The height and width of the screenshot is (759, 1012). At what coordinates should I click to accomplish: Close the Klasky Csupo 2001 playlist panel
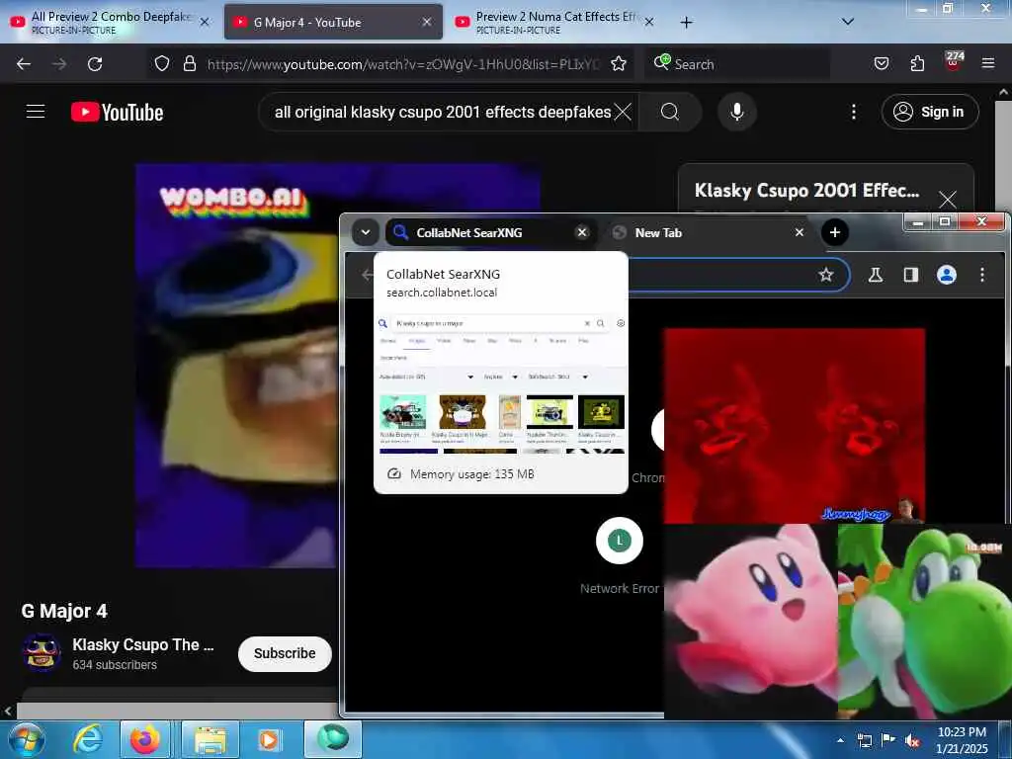pyautogui.click(x=947, y=199)
